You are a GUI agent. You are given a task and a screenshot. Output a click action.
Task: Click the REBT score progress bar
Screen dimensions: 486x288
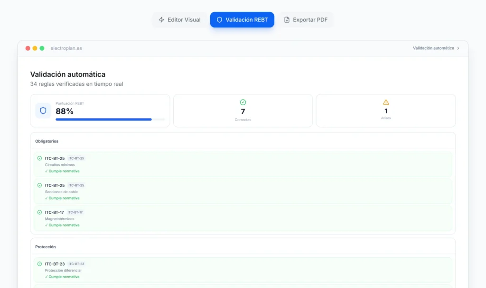pos(110,119)
